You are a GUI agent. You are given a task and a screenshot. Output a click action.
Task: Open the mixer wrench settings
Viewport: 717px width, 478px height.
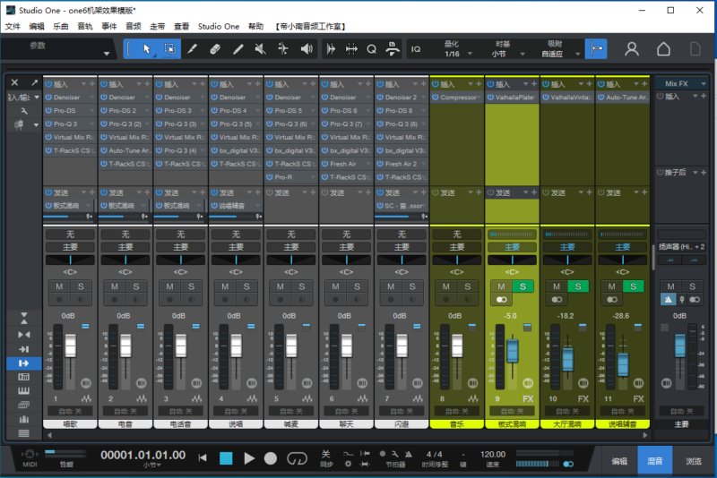(x=24, y=111)
